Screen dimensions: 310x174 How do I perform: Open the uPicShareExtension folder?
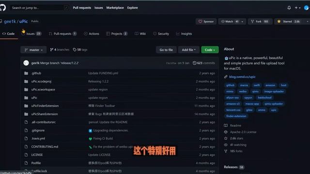[45, 114]
